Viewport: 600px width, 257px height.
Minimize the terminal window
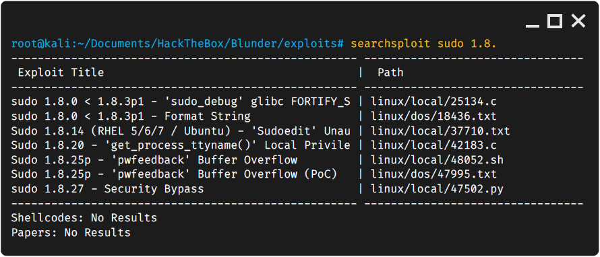(533, 26)
